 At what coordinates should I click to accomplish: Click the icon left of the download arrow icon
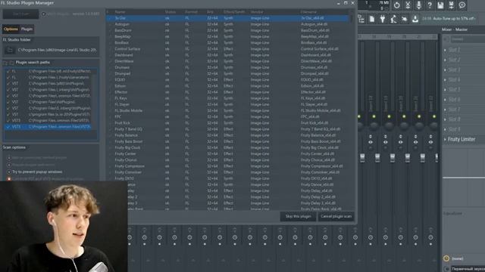tap(404, 19)
